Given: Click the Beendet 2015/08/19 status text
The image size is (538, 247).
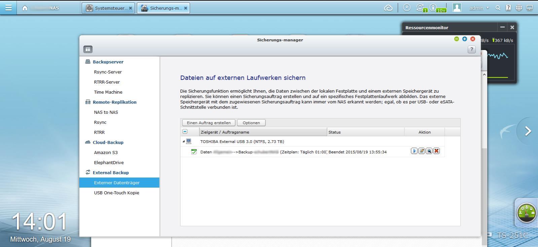Looking at the screenshot, I should coord(357,152).
